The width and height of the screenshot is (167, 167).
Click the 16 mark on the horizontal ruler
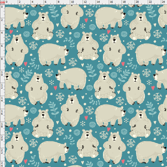[x=111, y=2]
